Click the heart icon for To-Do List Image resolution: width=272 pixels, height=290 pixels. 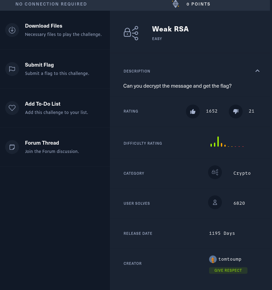point(12,108)
